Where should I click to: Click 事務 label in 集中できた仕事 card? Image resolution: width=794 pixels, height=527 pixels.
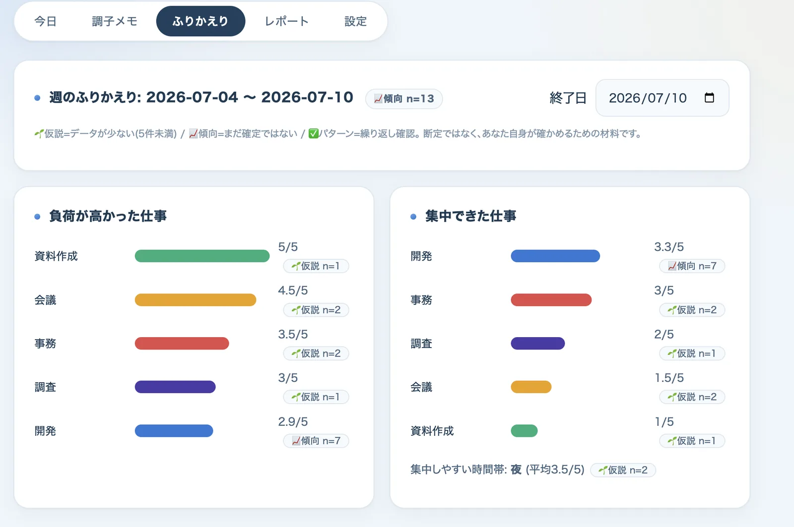[x=421, y=300]
